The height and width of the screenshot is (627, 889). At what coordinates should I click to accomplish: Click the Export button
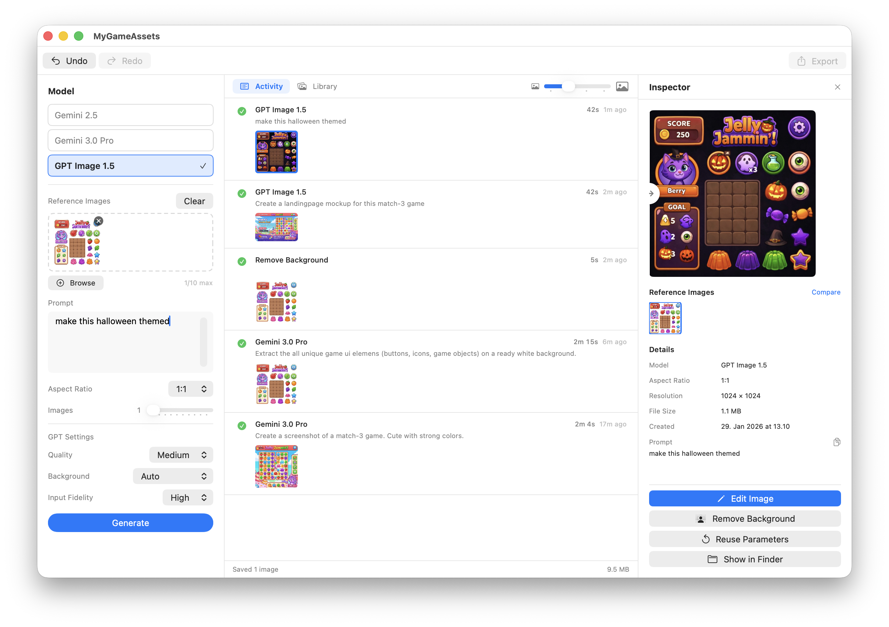click(x=817, y=61)
